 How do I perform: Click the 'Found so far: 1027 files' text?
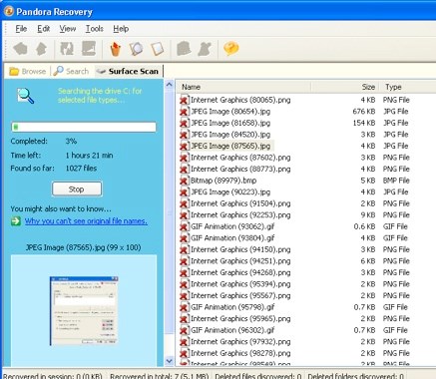[x=54, y=169]
